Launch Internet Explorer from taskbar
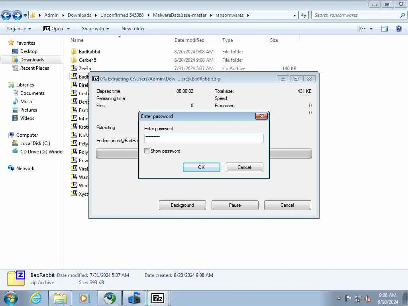This screenshot has width=408, height=306. 35,298
